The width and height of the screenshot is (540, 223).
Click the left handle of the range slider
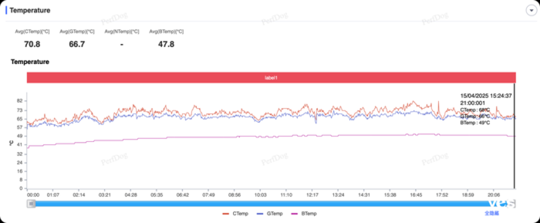click(31, 203)
